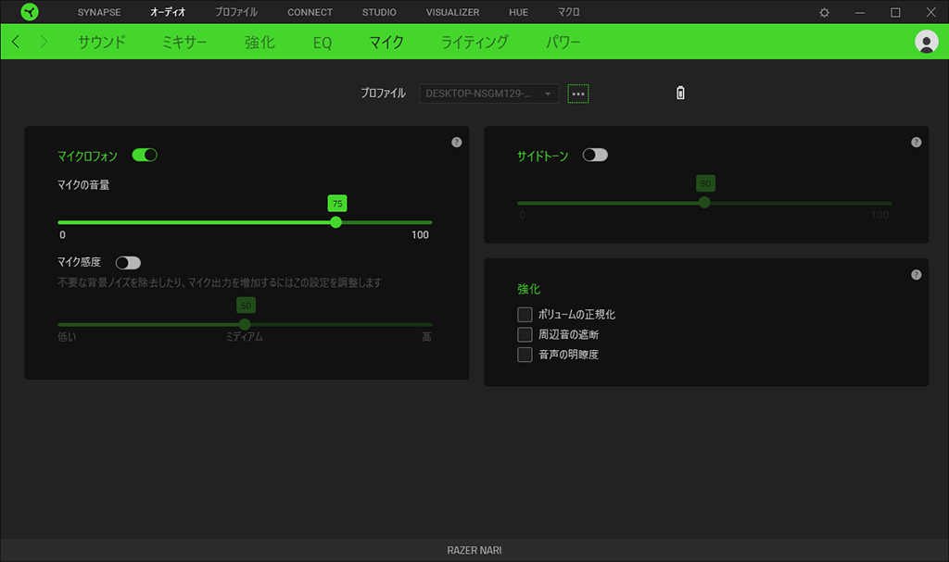Maximize the Synapse window
Screen dimensions: 949x562
pos(896,12)
